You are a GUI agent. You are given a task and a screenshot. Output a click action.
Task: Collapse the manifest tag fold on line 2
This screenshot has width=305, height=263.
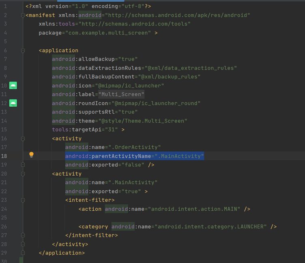point(23,15)
